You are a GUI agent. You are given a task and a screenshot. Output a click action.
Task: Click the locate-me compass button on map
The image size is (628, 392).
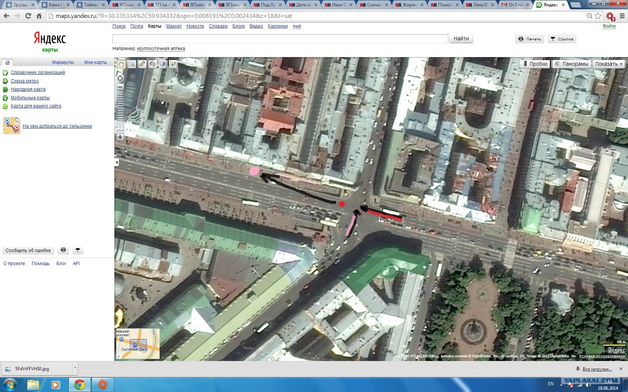click(x=120, y=78)
